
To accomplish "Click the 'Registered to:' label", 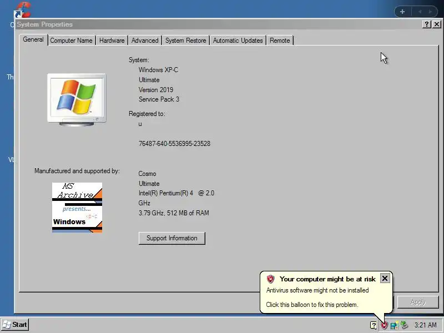I will pyautogui.click(x=147, y=114).
